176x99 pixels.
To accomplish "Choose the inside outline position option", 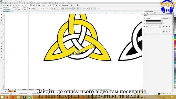I will [x=169, y=32].
